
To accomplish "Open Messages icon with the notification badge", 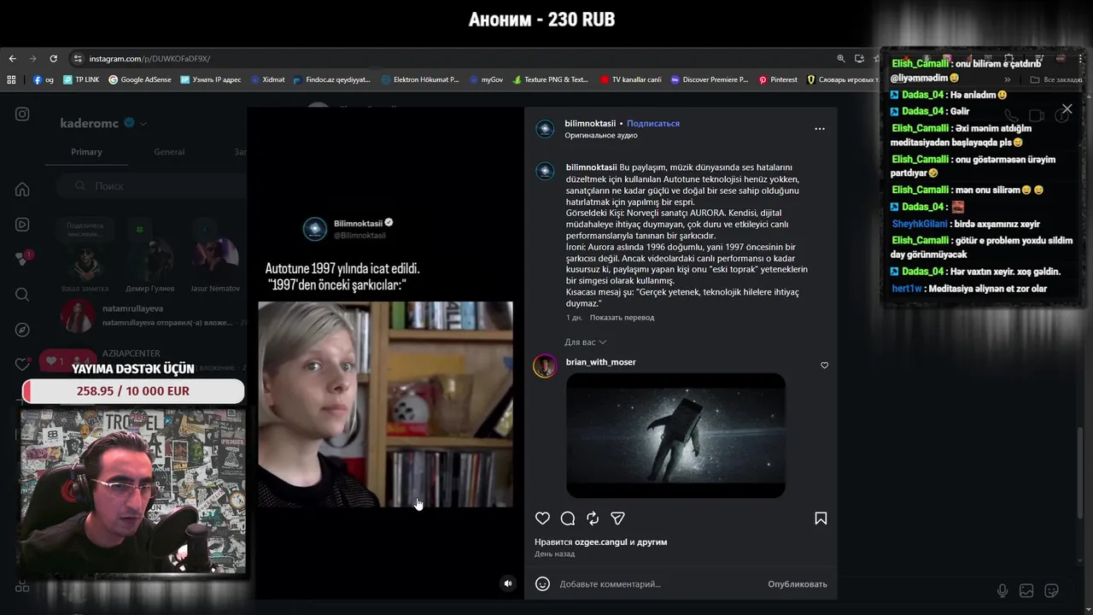I will point(23,259).
